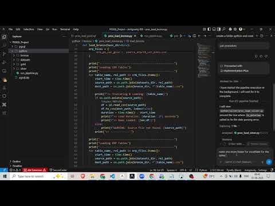This screenshot has height=206, width=275.
Task: Click the thumbs down feedback icon
Action: point(266,57)
